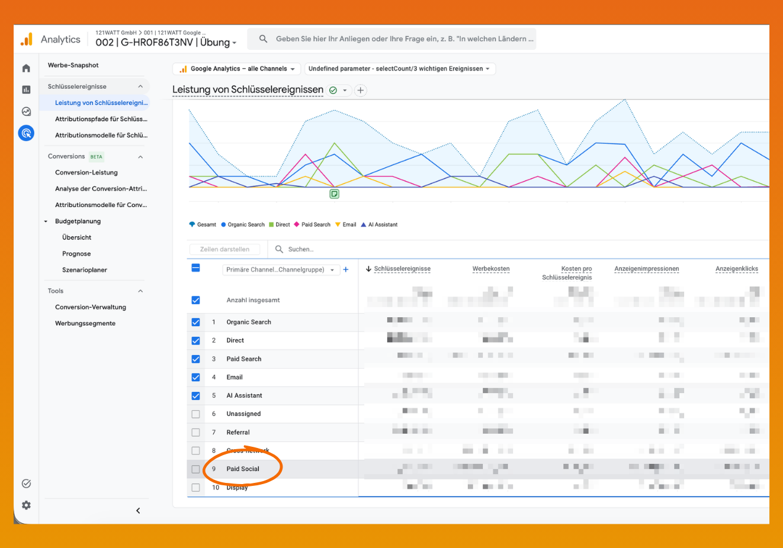Click the plus circle icon next to report title
The width and height of the screenshot is (783, 548).
coord(360,91)
